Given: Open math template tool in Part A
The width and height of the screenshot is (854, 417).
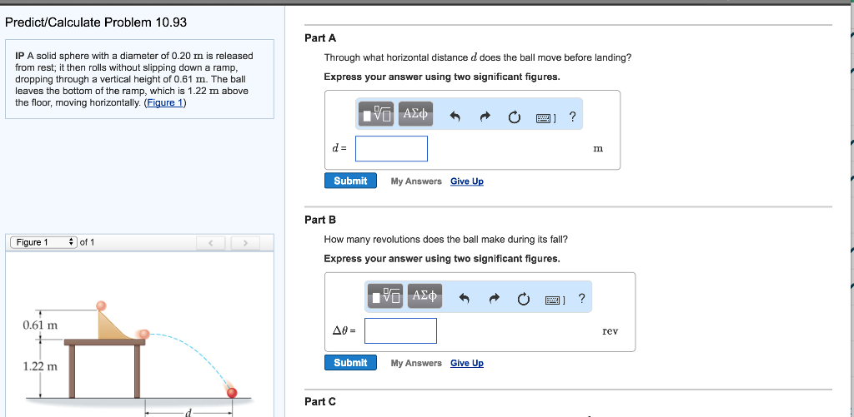Looking at the screenshot, I should click(x=376, y=115).
